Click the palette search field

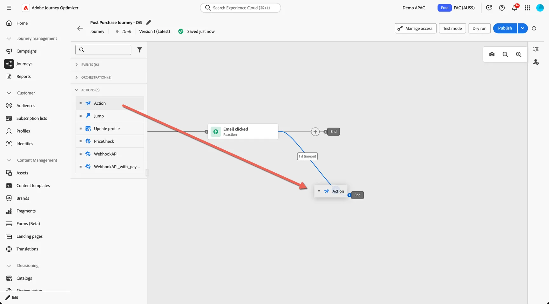pos(103,50)
